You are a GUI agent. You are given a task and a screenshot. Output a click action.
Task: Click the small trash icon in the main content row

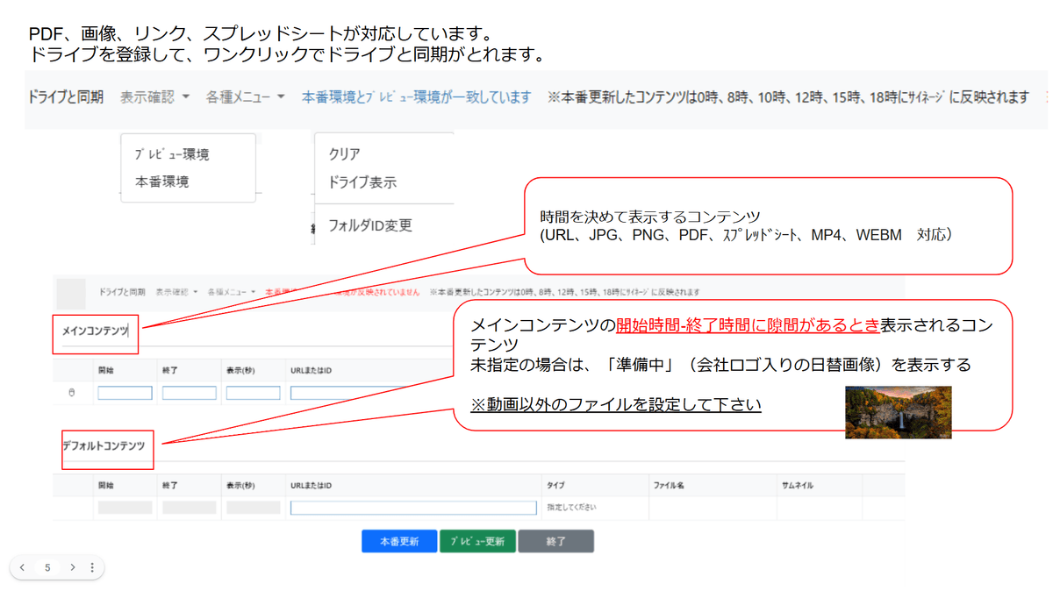click(72, 393)
